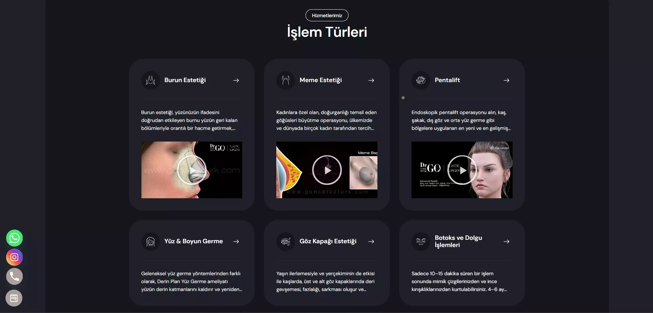The width and height of the screenshot is (653, 313).
Task: Play the Pentalift video
Action: pos(462,170)
